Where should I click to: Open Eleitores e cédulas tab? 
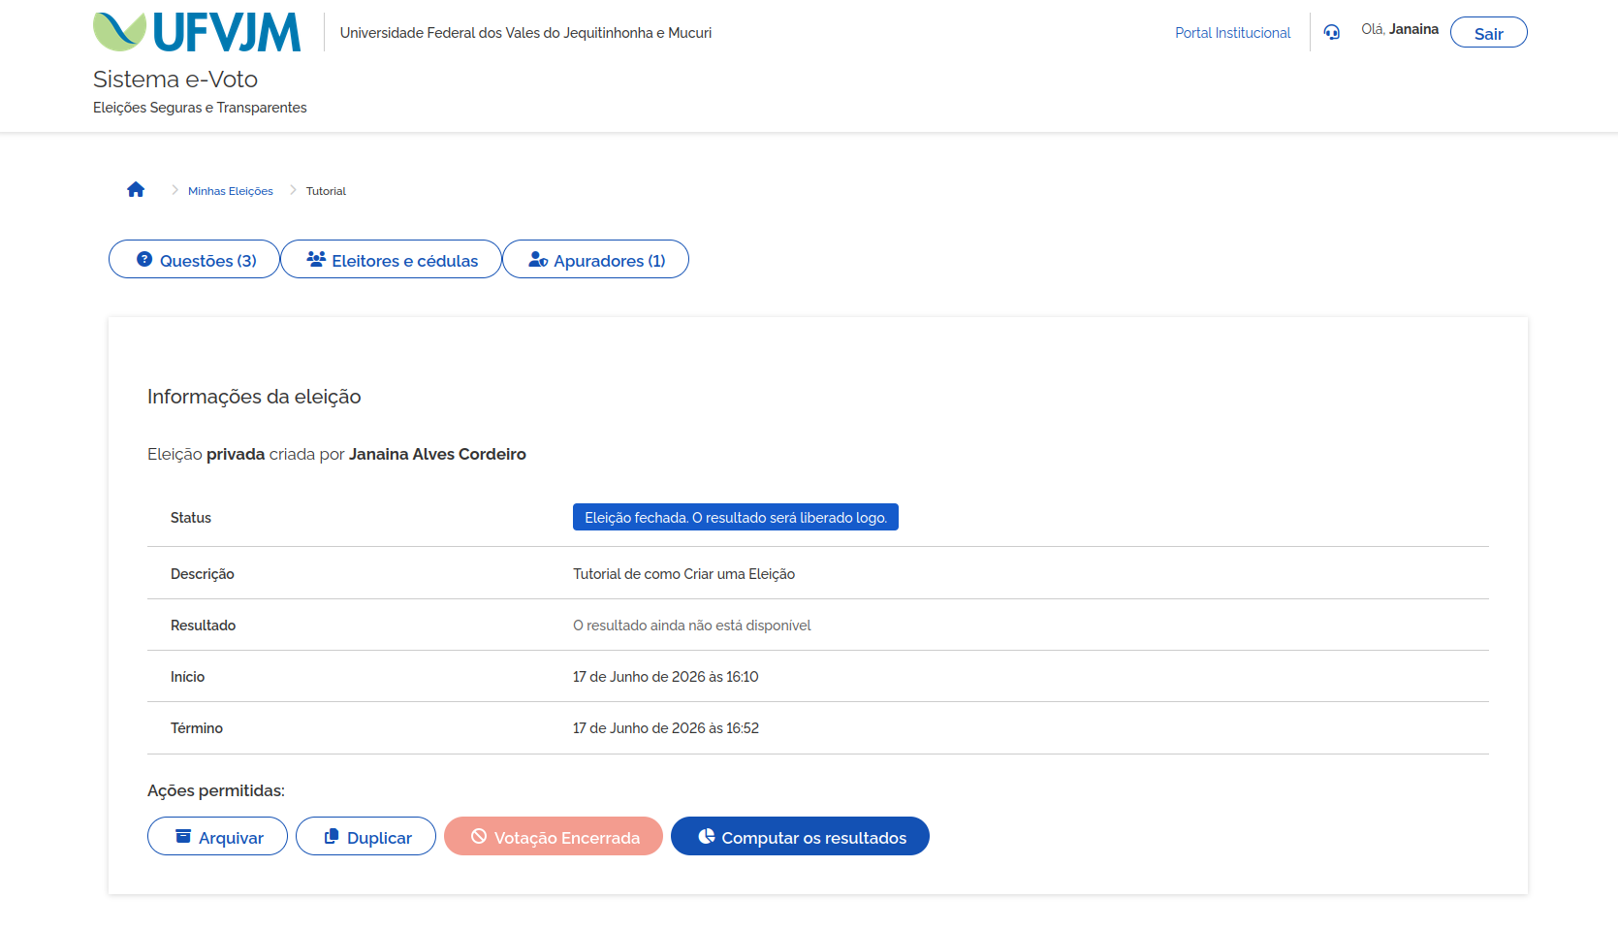pyautogui.click(x=391, y=259)
